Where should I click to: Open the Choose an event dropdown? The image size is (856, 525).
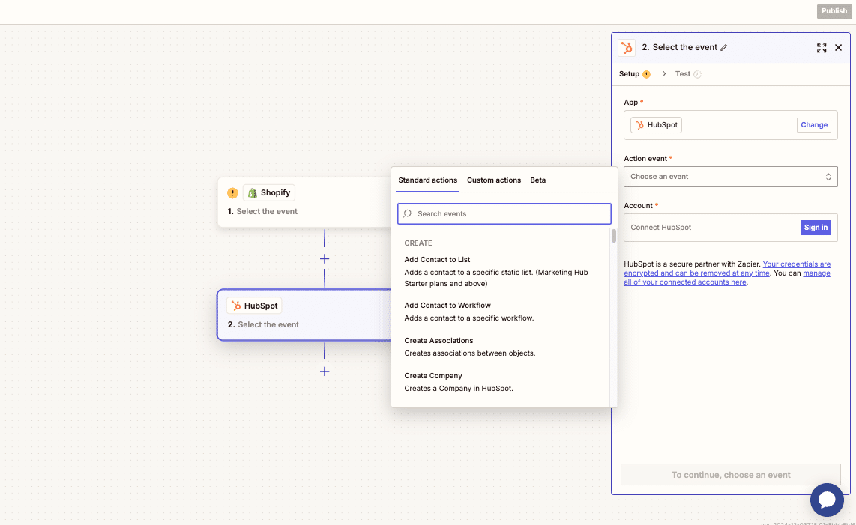(x=730, y=177)
